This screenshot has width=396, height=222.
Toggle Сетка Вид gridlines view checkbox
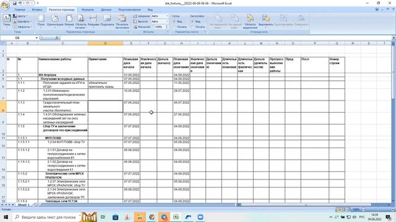(174, 22)
